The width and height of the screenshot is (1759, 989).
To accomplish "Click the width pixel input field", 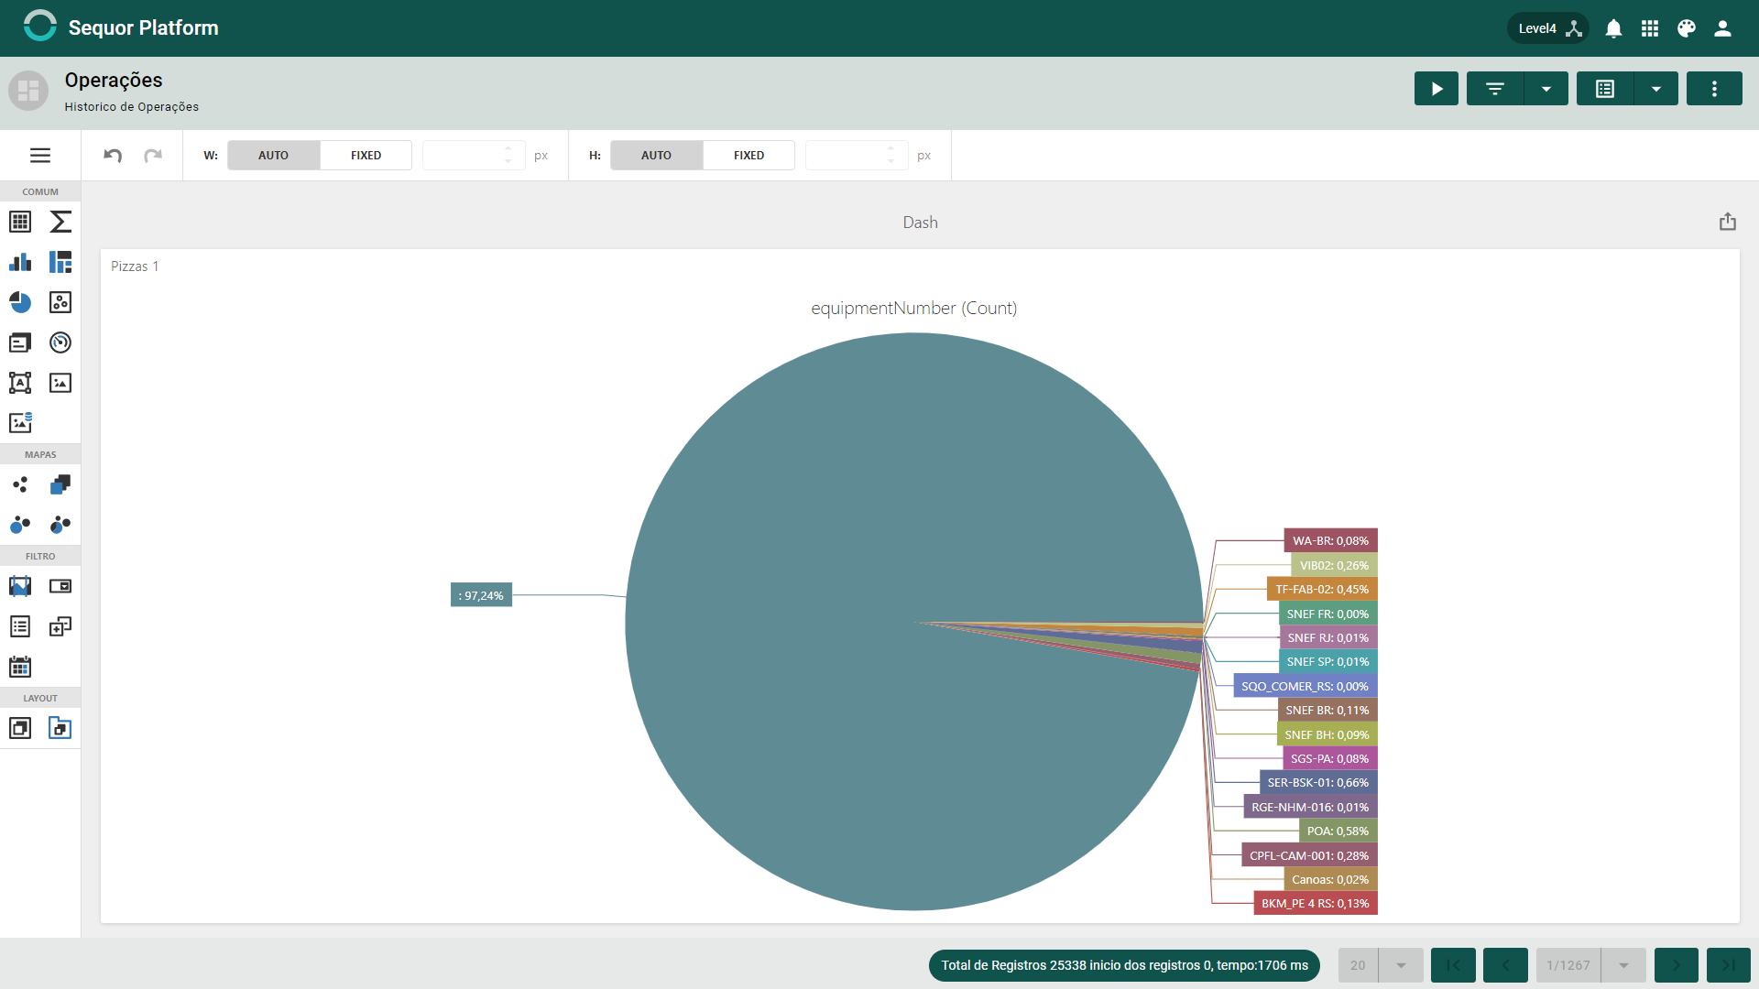I will coord(473,156).
